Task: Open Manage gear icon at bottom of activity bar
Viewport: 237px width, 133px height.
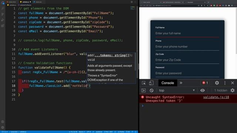Action: pos(3,127)
